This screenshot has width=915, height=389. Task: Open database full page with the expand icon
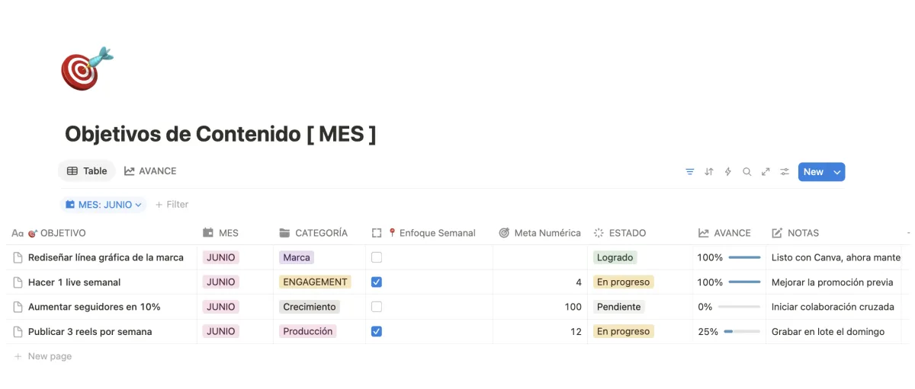tap(766, 172)
